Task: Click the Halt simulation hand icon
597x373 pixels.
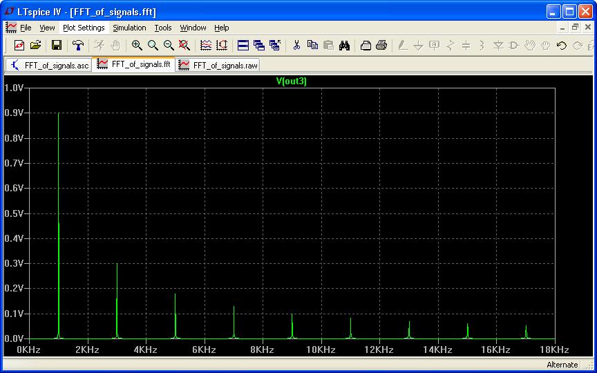Action: tap(115, 46)
